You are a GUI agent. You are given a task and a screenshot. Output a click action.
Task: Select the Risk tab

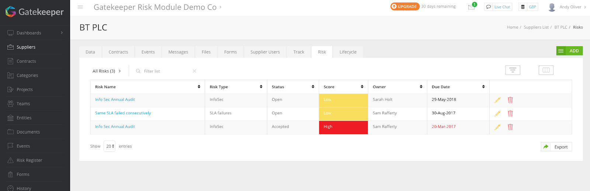click(322, 52)
